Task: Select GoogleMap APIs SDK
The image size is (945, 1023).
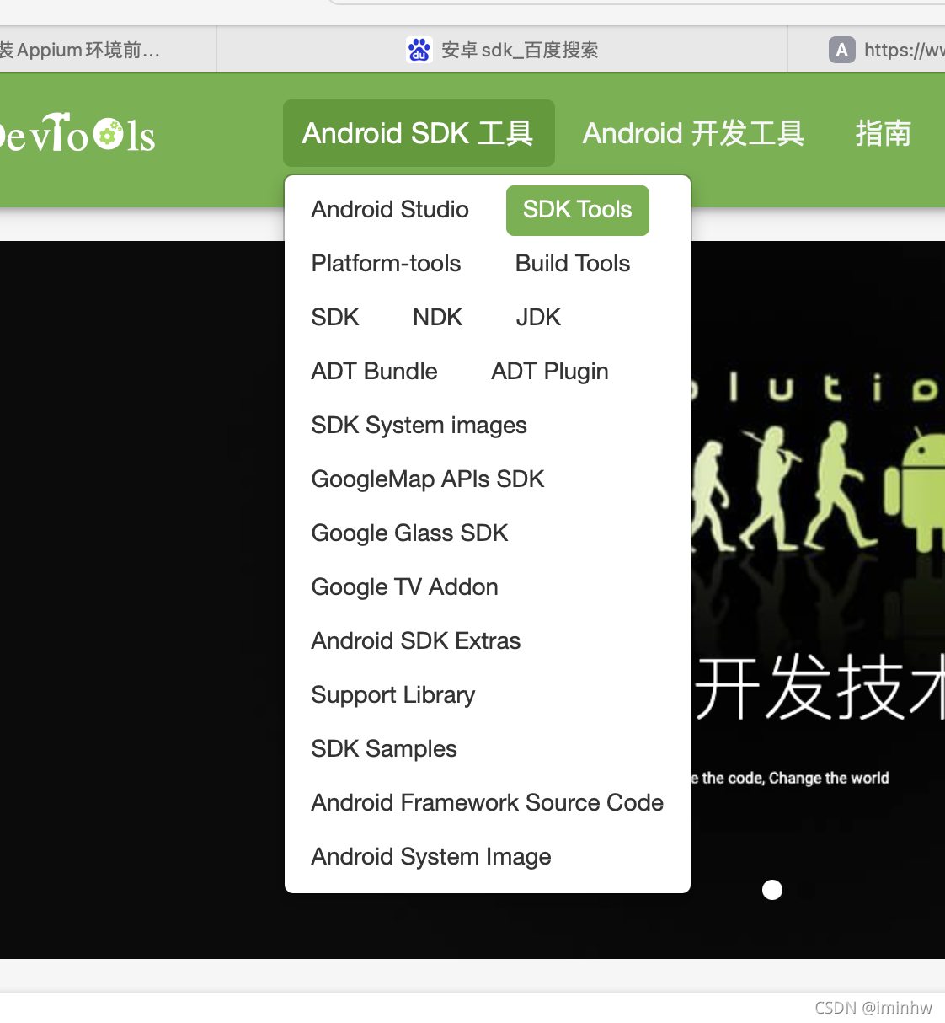Action: click(x=428, y=479)
